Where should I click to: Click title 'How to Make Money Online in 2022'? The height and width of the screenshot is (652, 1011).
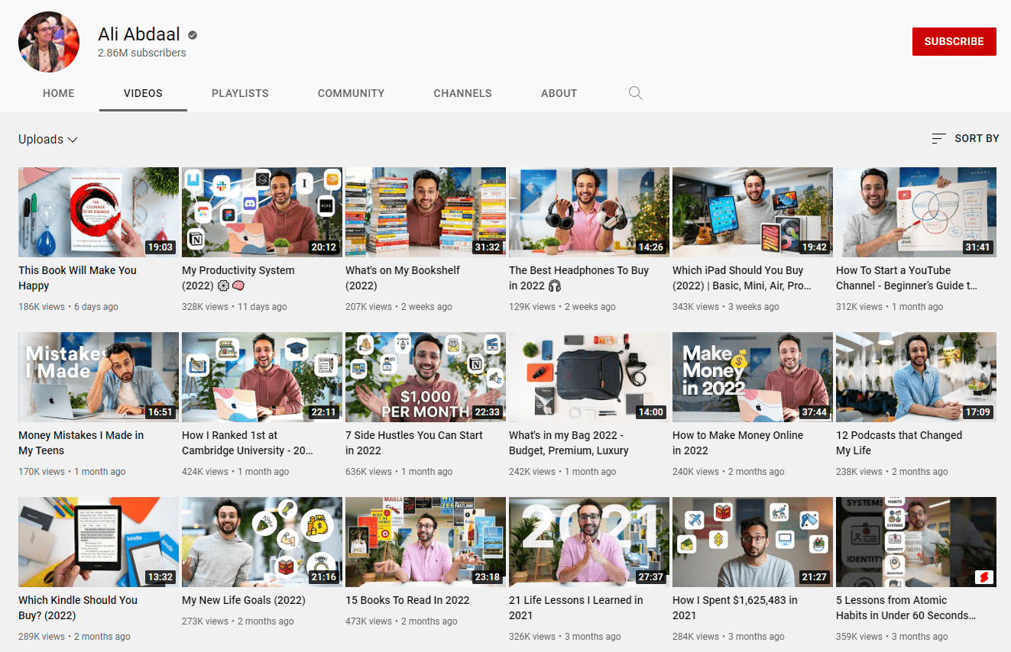pos(737,443)
